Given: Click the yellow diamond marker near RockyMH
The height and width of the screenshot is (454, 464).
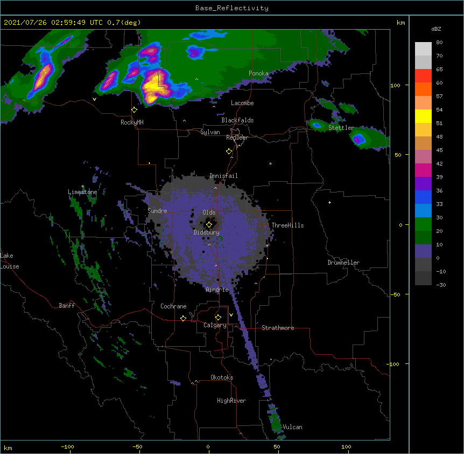Looking at the screenshot, I should pos(135,109).
